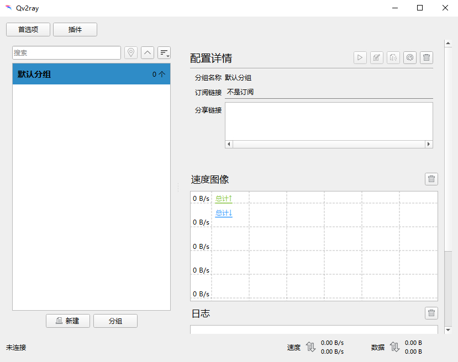Click the latency test gauge icon
The height and width of the screenshot is (362, 458).
coord(410,57)
